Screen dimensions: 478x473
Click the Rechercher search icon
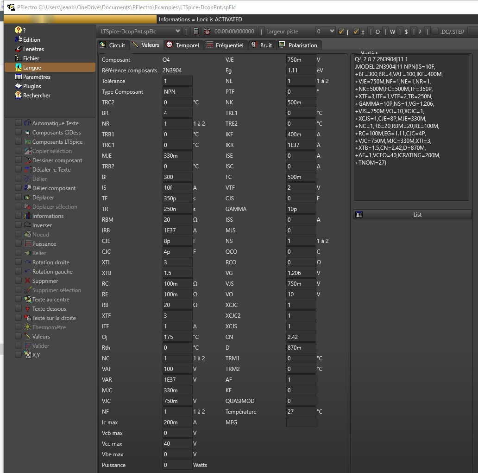[19, 96]
